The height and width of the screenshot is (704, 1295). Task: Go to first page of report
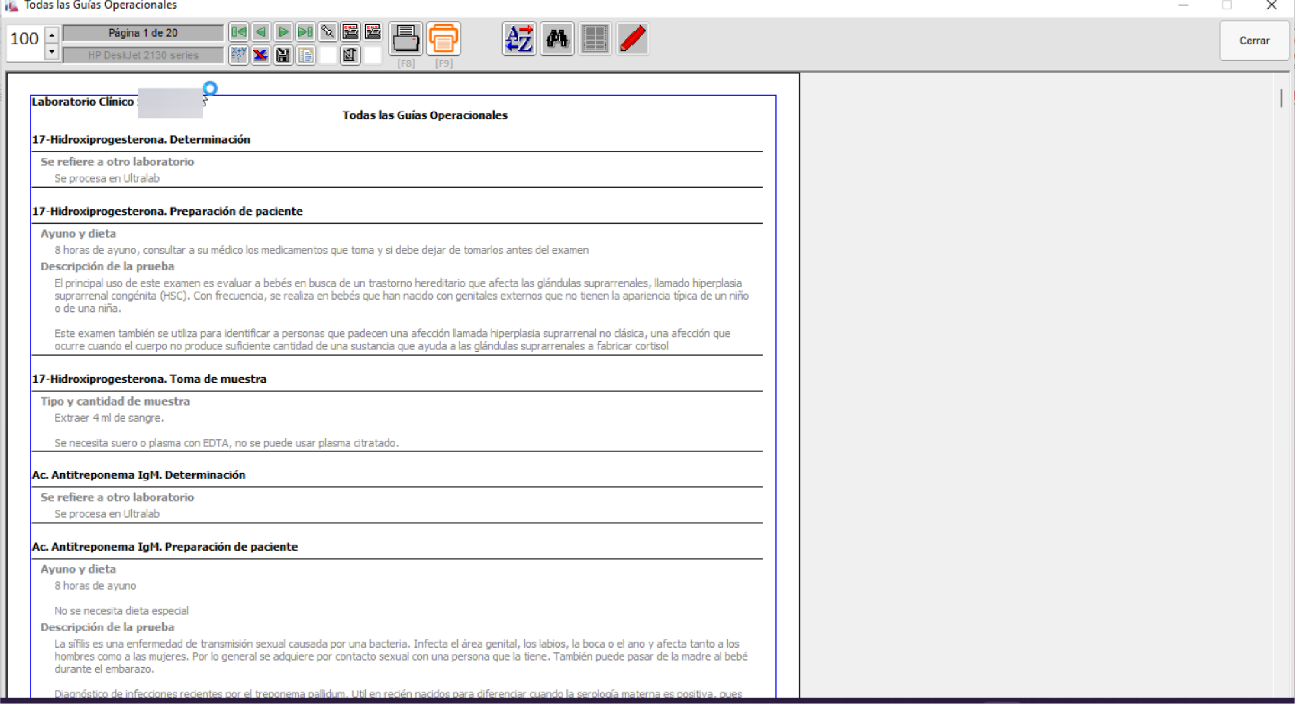(x=239, y=32)
